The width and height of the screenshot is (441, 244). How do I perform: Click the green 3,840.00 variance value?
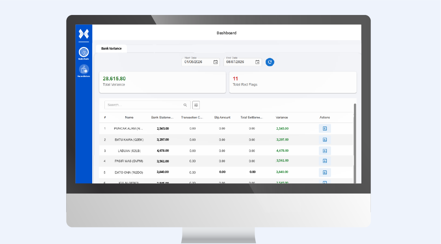[282, 172]
